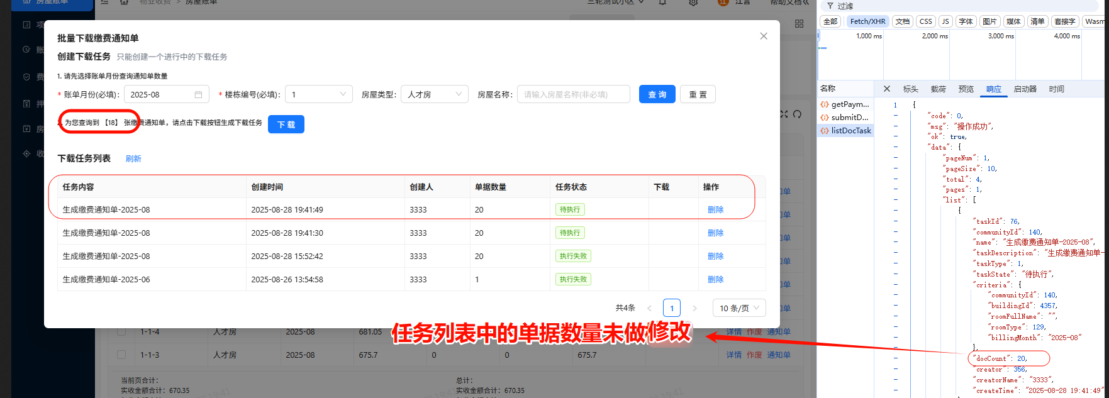Collapse the list array in JSON response
Image resolution: width=1109 pixels, height=398 pixels.
[x=895, y=200]
